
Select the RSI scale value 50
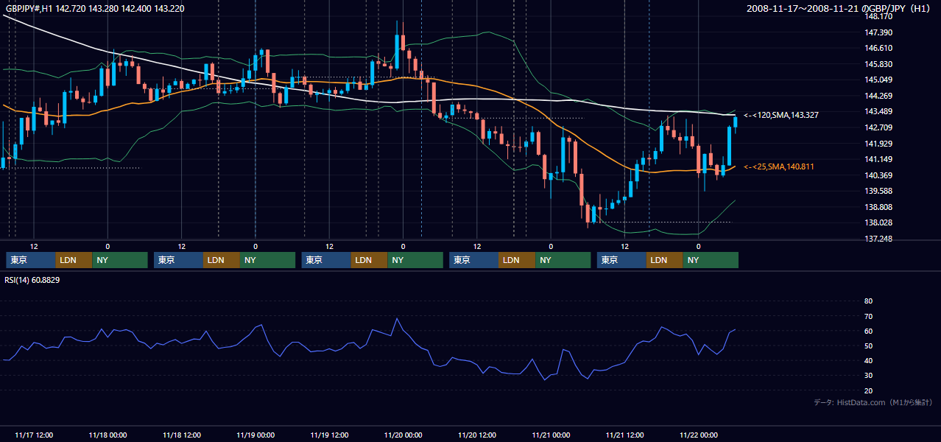[x=868, y=345]
